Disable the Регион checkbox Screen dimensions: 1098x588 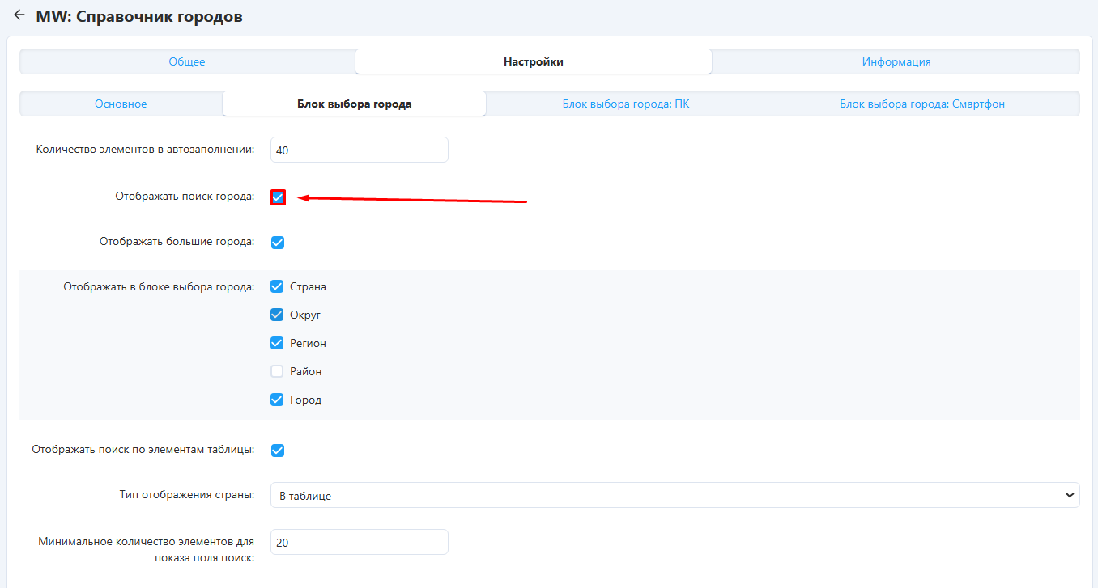click(277, 343)
